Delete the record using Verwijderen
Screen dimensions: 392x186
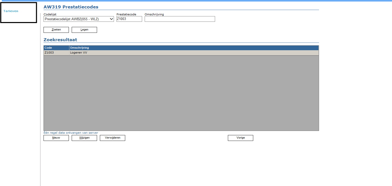pyautogui.click(x=112, y=138)
